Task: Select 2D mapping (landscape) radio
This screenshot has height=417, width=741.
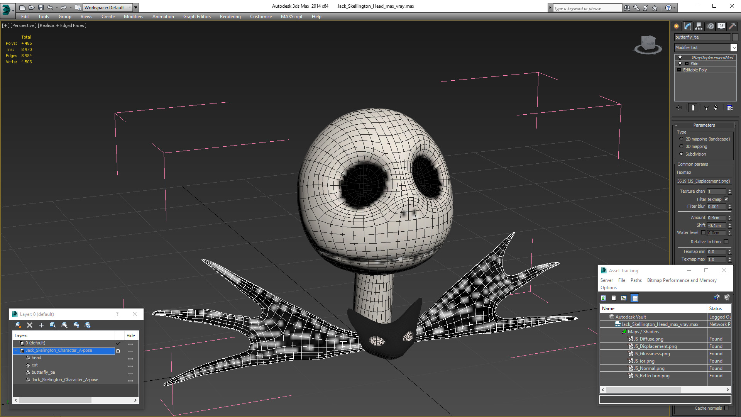Action: (681, 139)
